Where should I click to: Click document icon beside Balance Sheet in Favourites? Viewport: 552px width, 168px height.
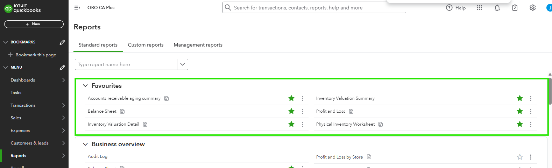(x=122, y=111)
